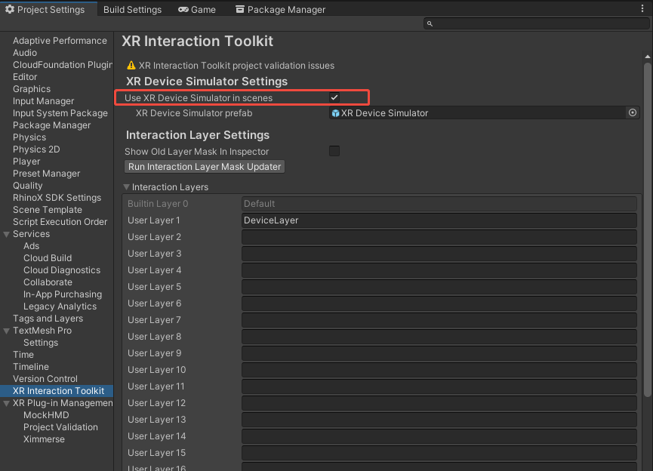653x471 pixels.
Task: Select Tags and Layers settings
Action: [x=48, y=319]
